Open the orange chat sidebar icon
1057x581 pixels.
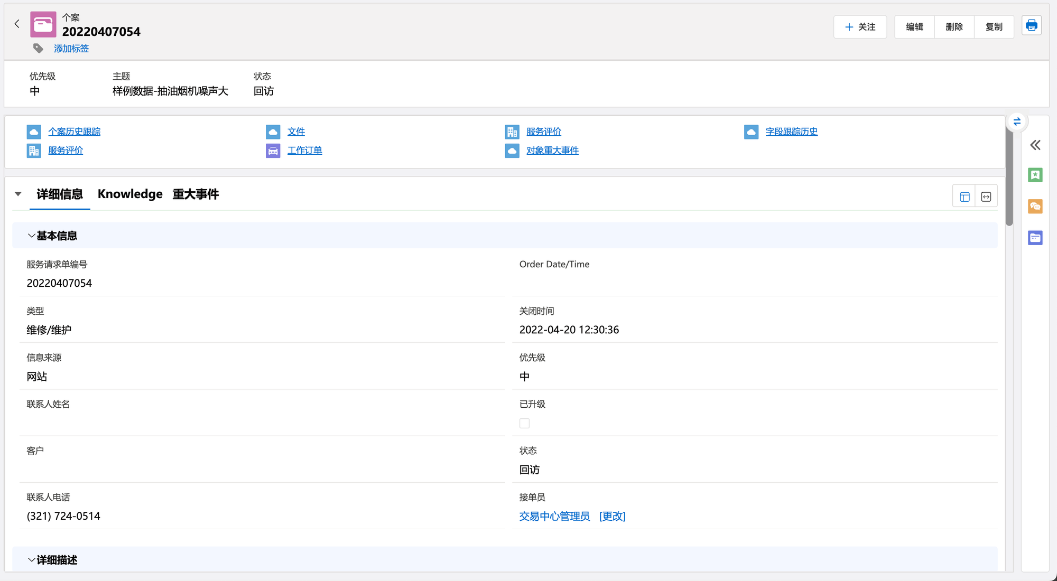click(1035, 206)
